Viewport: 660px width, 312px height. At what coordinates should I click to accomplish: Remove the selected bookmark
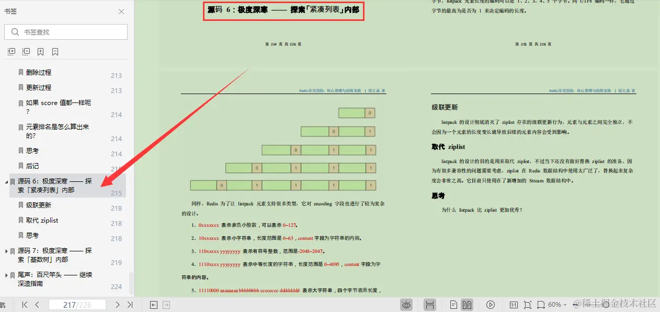(54, 51)
